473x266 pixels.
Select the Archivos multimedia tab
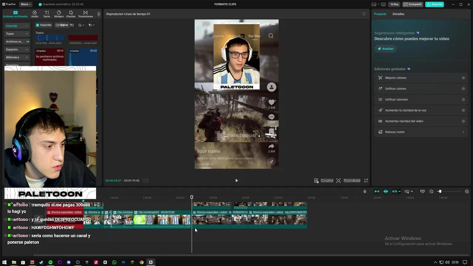(15, 14)
